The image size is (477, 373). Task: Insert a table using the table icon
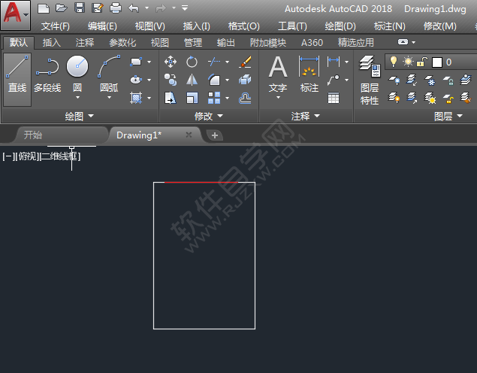click(334, 98)
